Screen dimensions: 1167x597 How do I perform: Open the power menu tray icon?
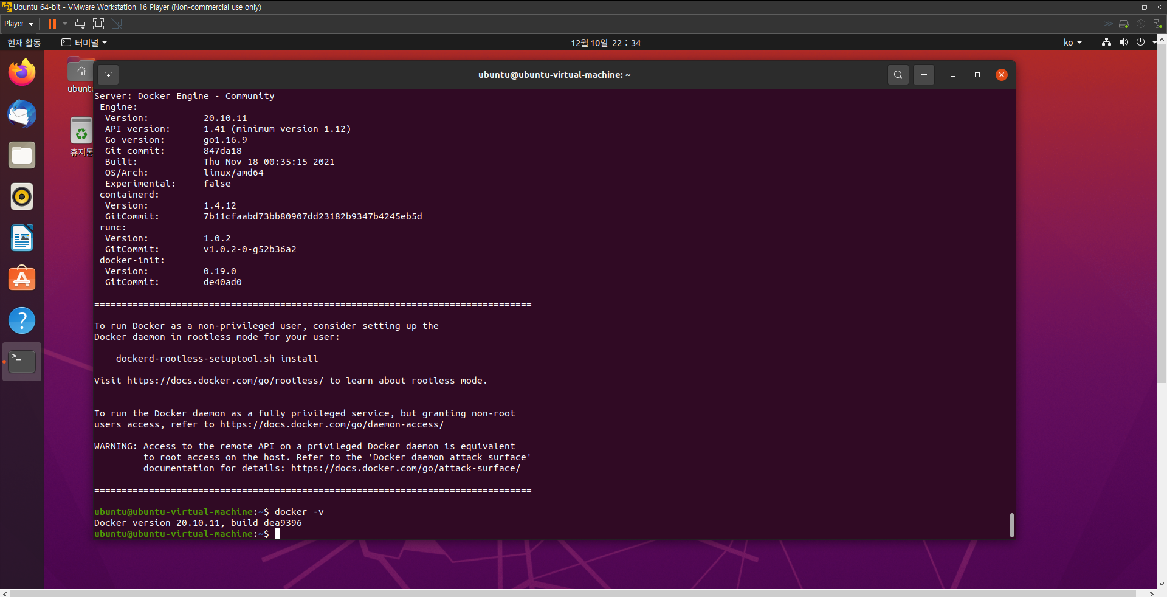(1140, 42)
